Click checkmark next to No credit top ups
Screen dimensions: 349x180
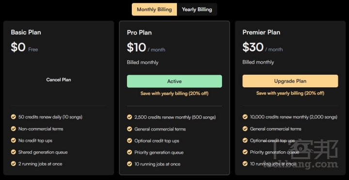point(14,140)
